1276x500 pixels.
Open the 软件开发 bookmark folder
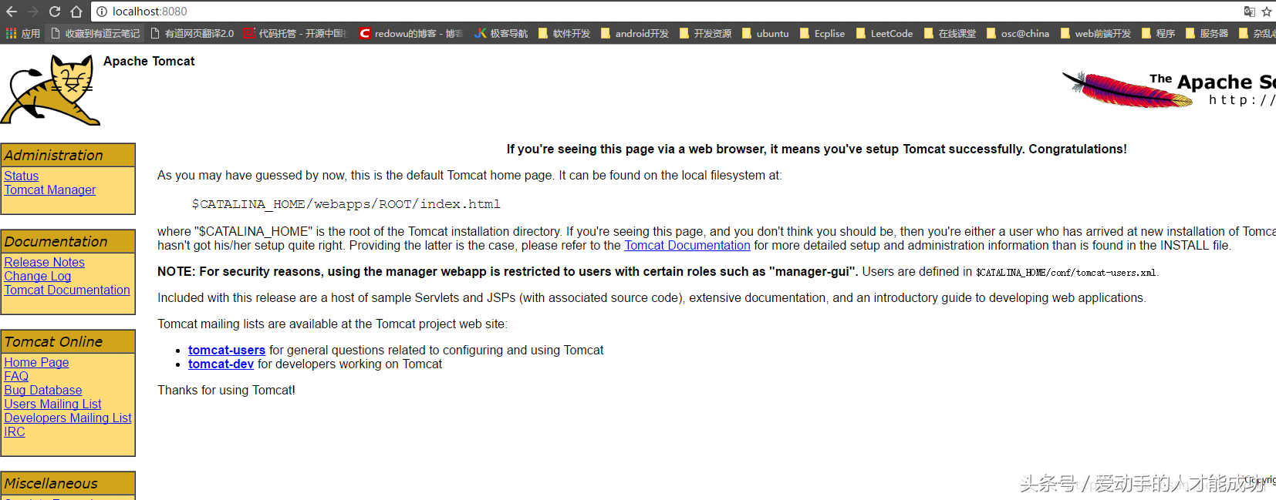[x=564, y=33]
